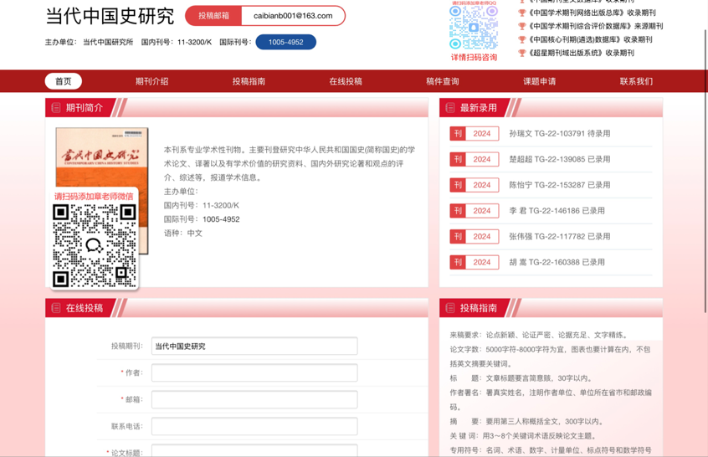708x457 pixels.
Task: Click the trophy icon beside 超星期刊域出版系统
Action: [x=522, y=53]
